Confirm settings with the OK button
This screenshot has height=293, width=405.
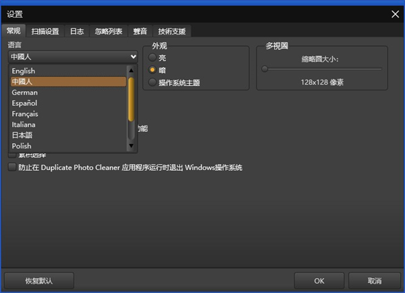(x=319, y=280)
